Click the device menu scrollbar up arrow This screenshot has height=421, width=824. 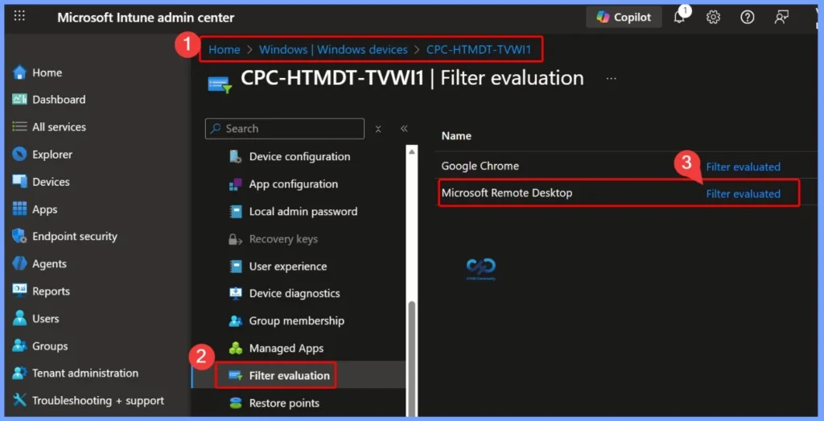(411, 151)
